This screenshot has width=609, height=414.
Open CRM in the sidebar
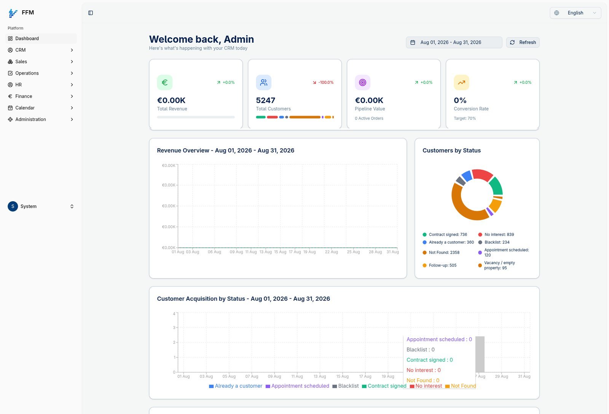click(41, 50)
